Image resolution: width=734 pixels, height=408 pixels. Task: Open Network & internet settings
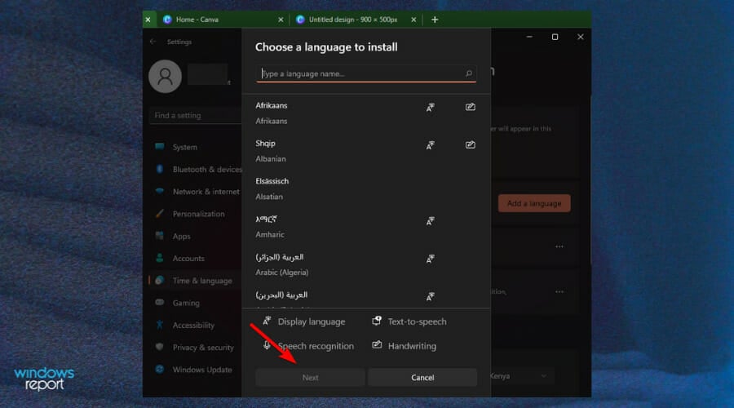click(x=196, y=192)
